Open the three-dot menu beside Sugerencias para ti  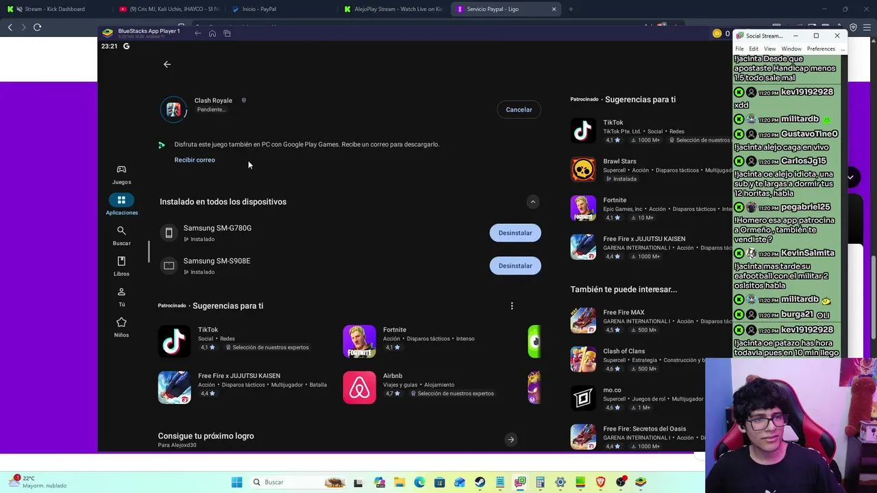tap(512, 306)
